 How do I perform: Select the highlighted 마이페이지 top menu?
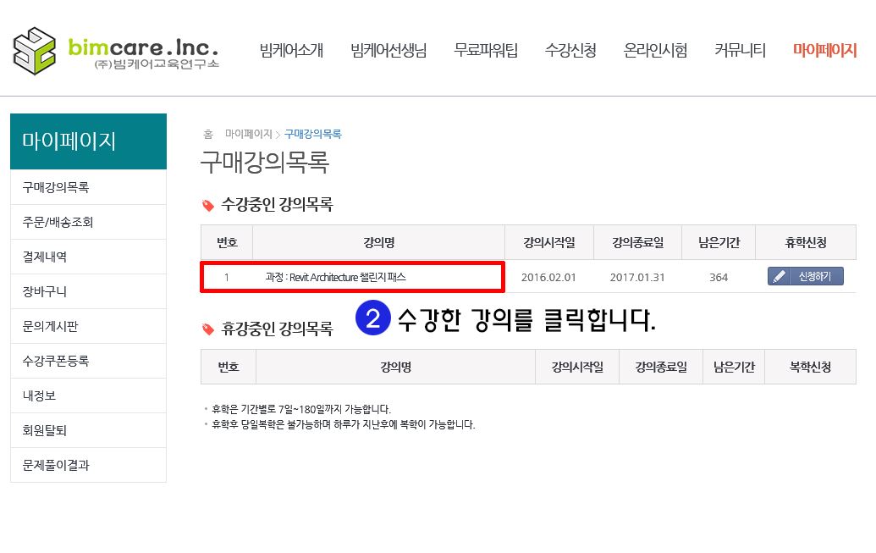coord(824,50)
